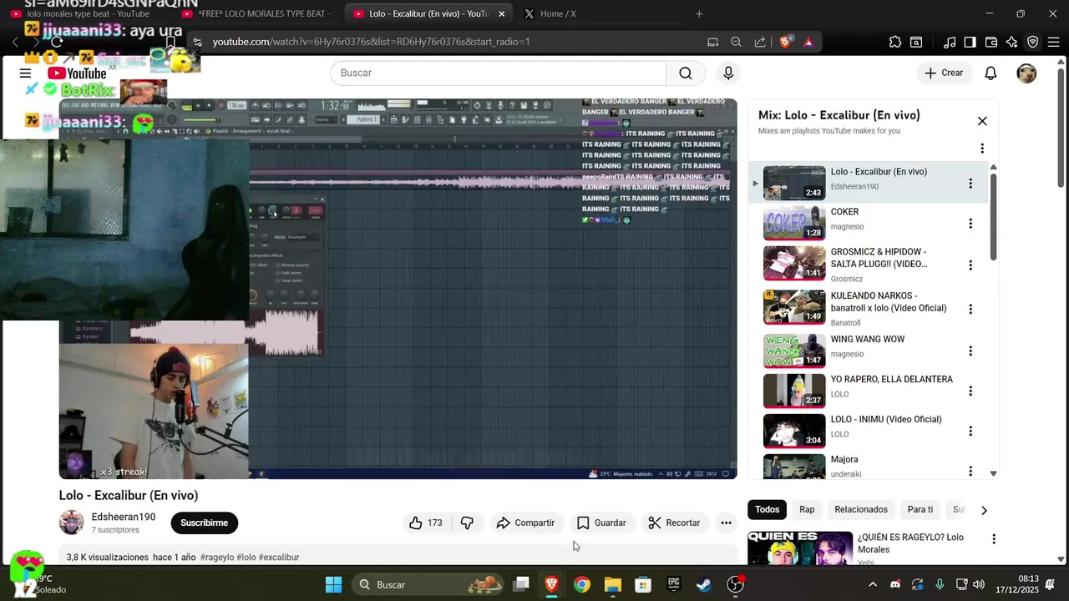Screen dimensions: 1069x601
Task: Click the Brave Rewards triangle icon
Action: tap(808, 42)
